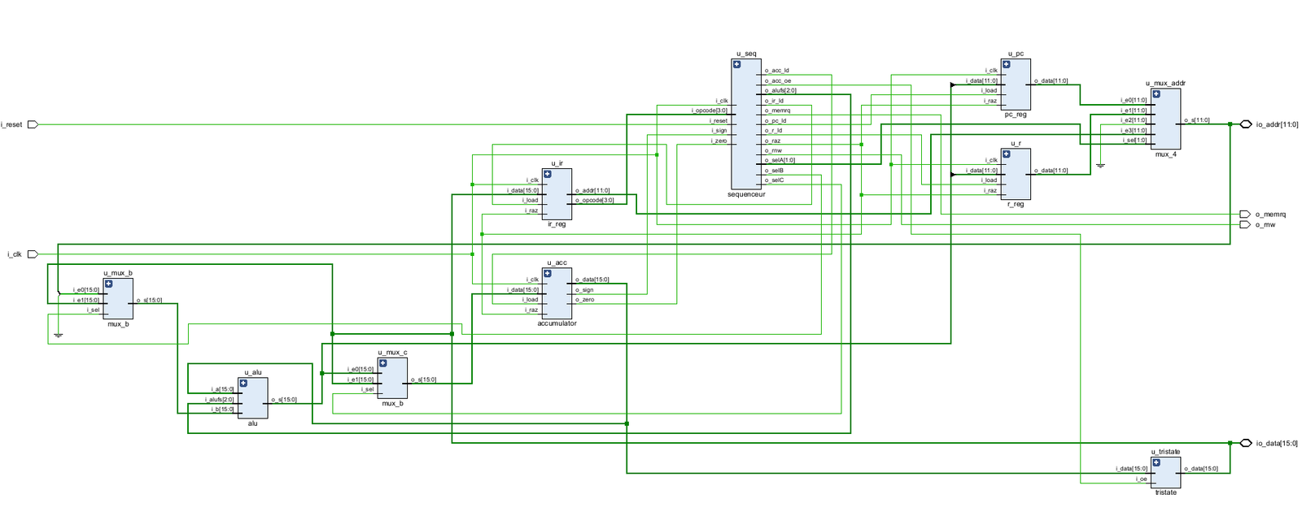
Task: Expand the u_acc accumulator block
Action: (x=548, y=274)
